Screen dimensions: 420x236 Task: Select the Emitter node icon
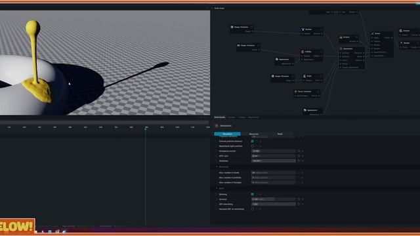pos(303,29)
